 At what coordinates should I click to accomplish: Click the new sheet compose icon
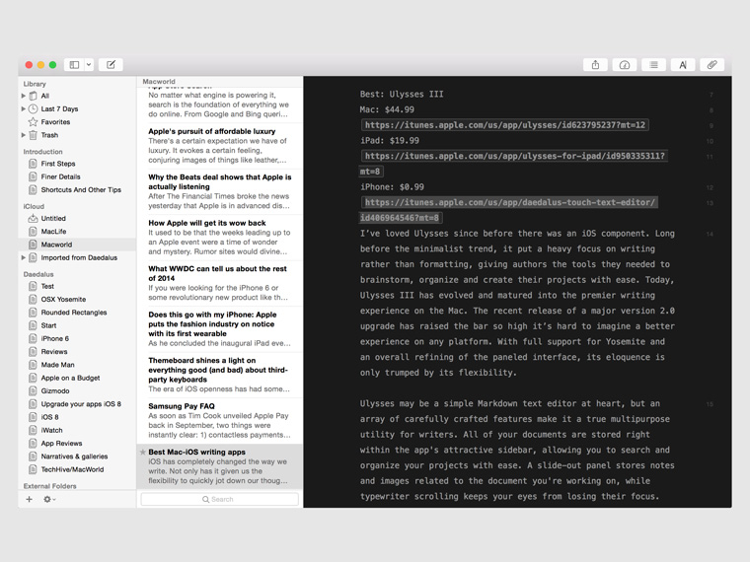111,65
